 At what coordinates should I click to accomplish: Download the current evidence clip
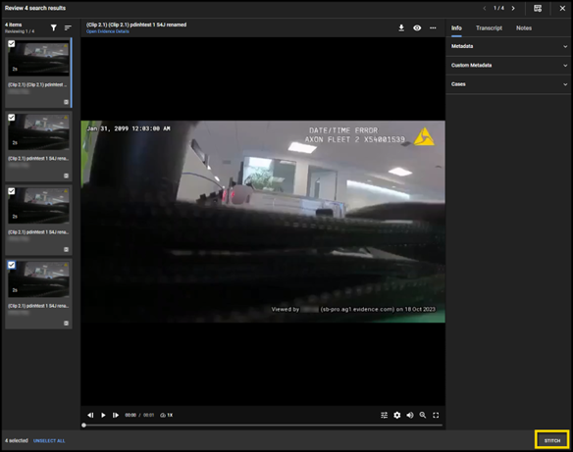pos(401,28)
